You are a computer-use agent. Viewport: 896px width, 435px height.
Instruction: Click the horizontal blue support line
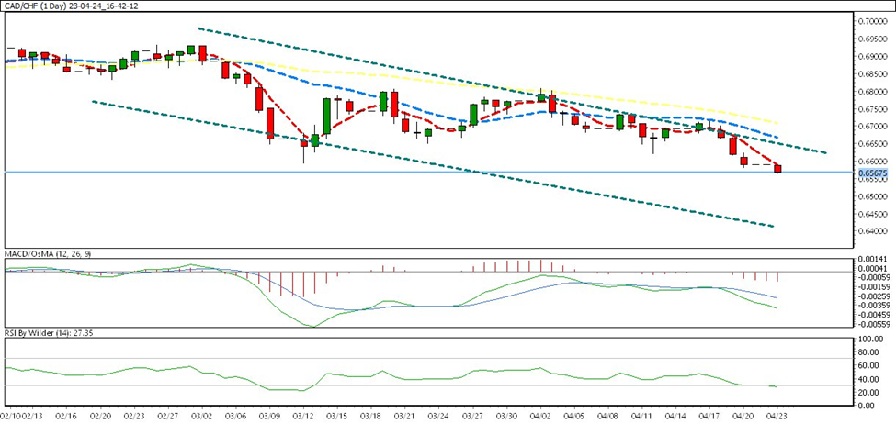tap(428, 172)
